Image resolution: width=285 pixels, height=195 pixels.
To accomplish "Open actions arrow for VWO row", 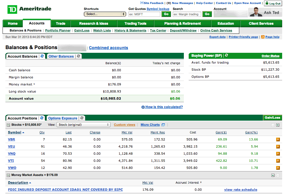I will (x=278, y=168).
